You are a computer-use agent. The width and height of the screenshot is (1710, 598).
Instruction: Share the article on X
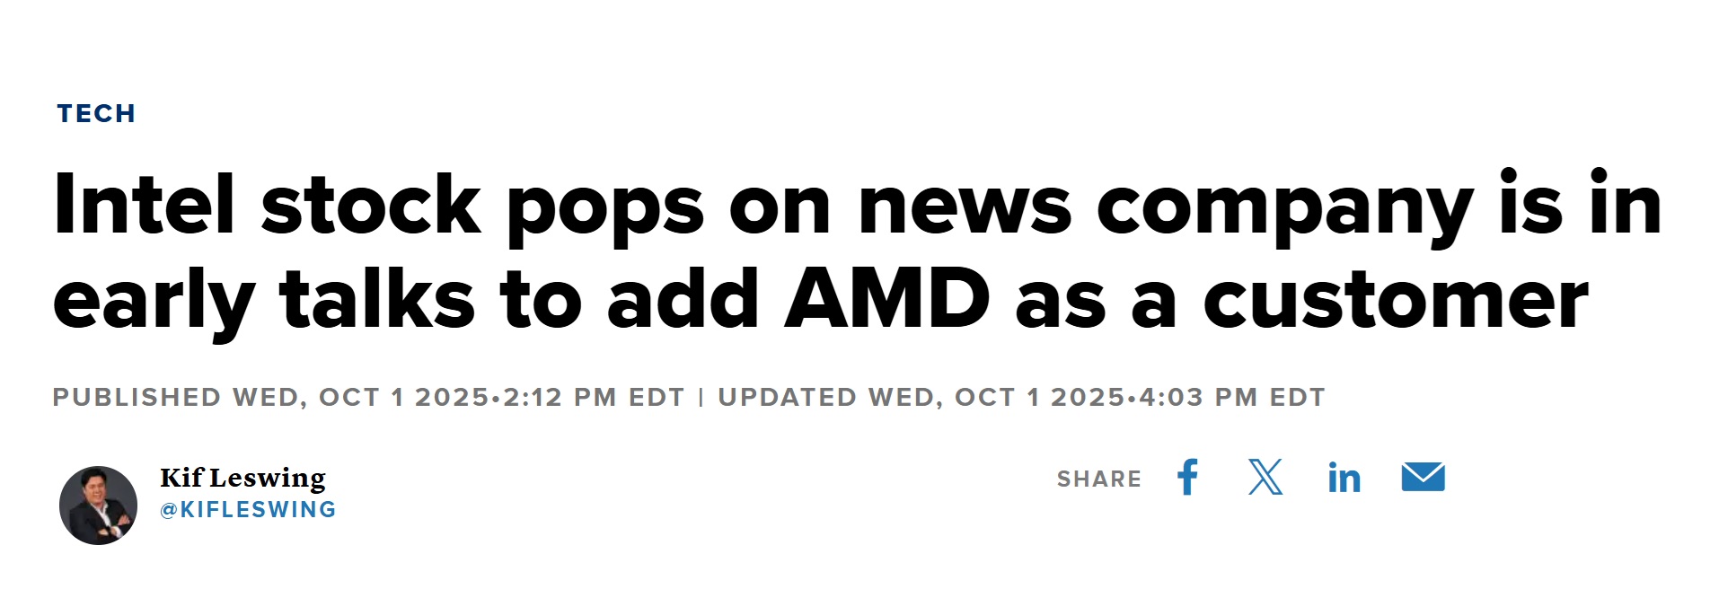point(1265,478)
